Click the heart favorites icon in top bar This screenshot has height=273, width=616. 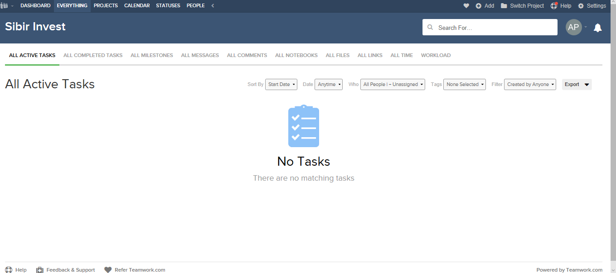(466, 6)
